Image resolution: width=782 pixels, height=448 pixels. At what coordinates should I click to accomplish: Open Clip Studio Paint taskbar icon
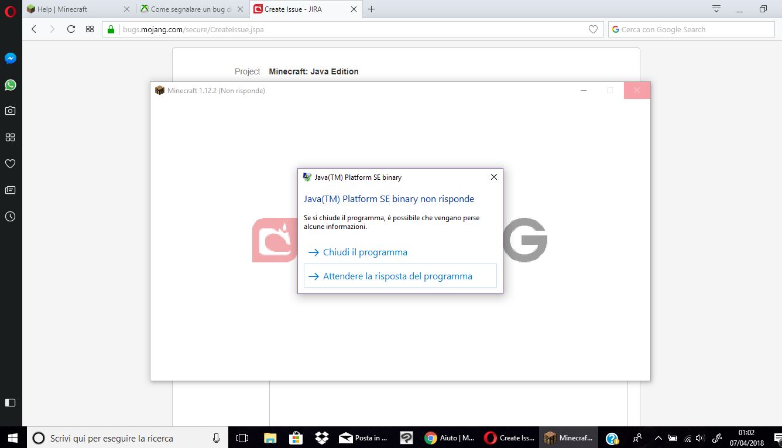point(406,437)
